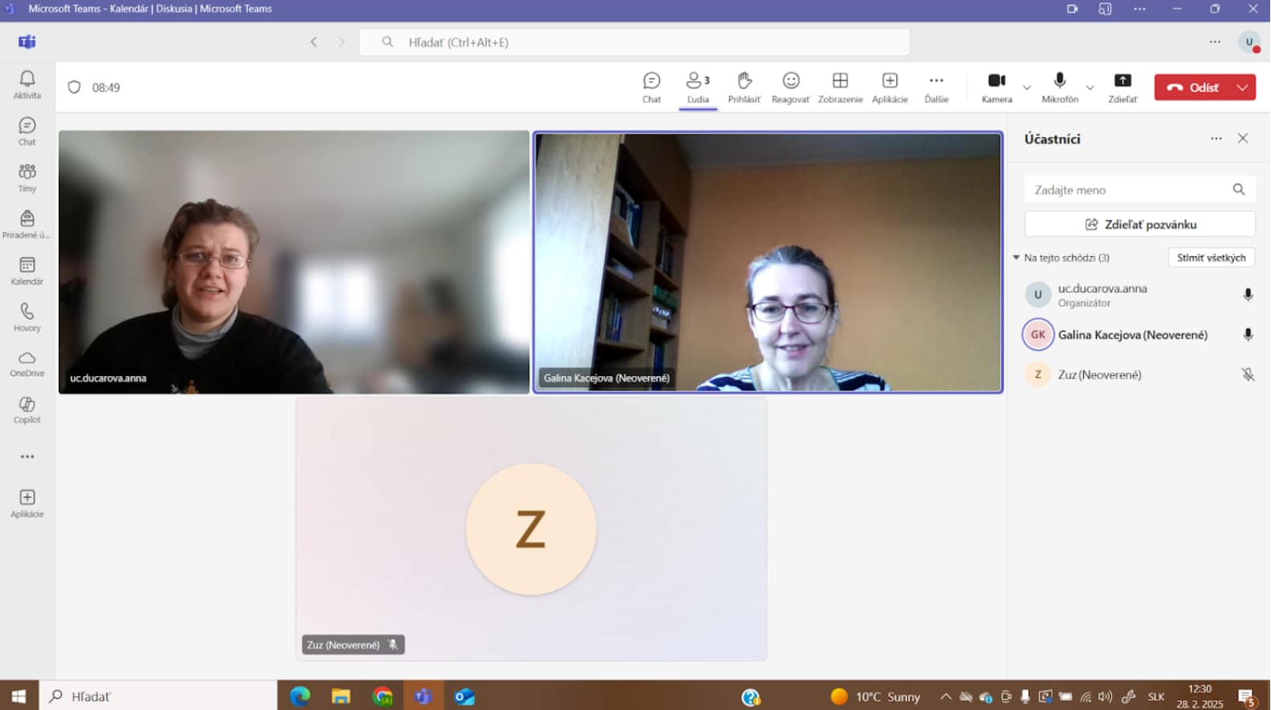Open Ďalšie more actions menu

(936, 87)
